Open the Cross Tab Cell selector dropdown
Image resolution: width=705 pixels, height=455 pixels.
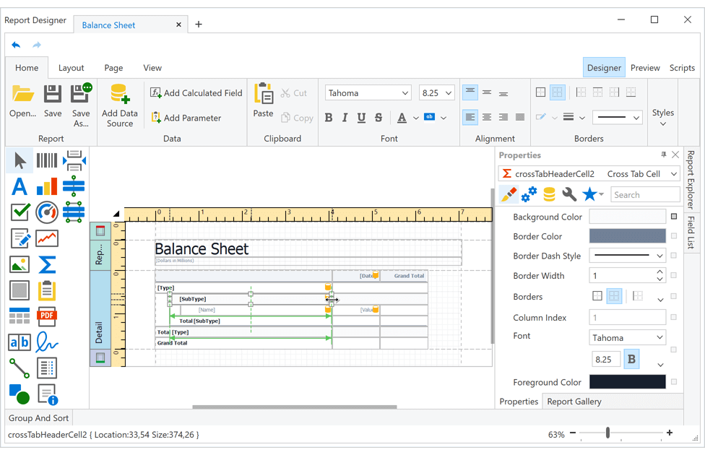pyautogui.click(x=672, y=173)
